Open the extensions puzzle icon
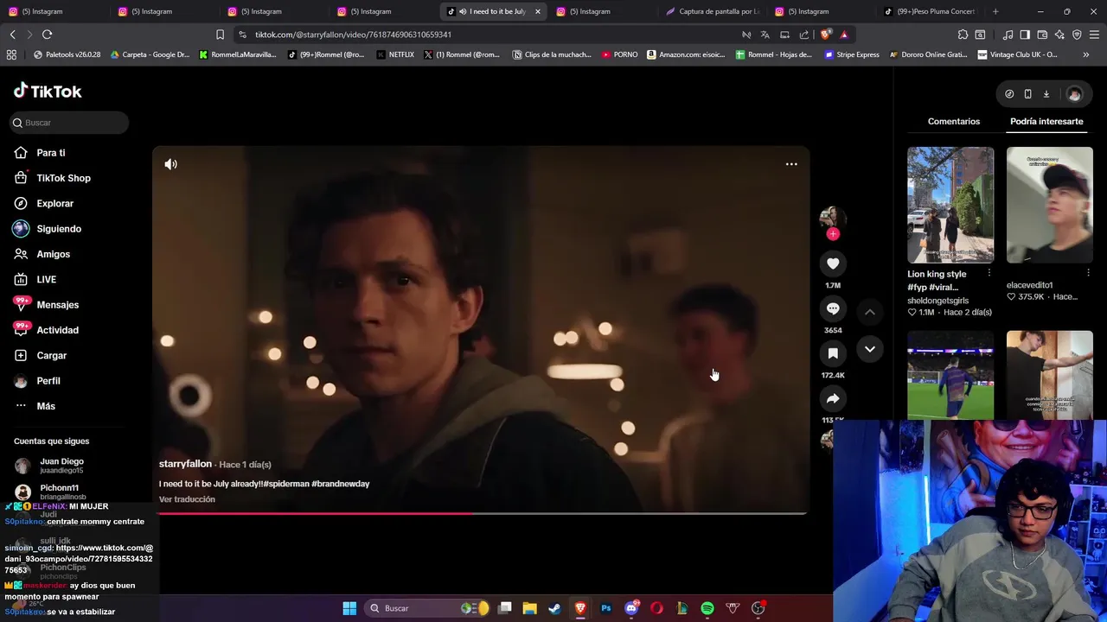1107x622 pixels. click(x=963, y=35)
